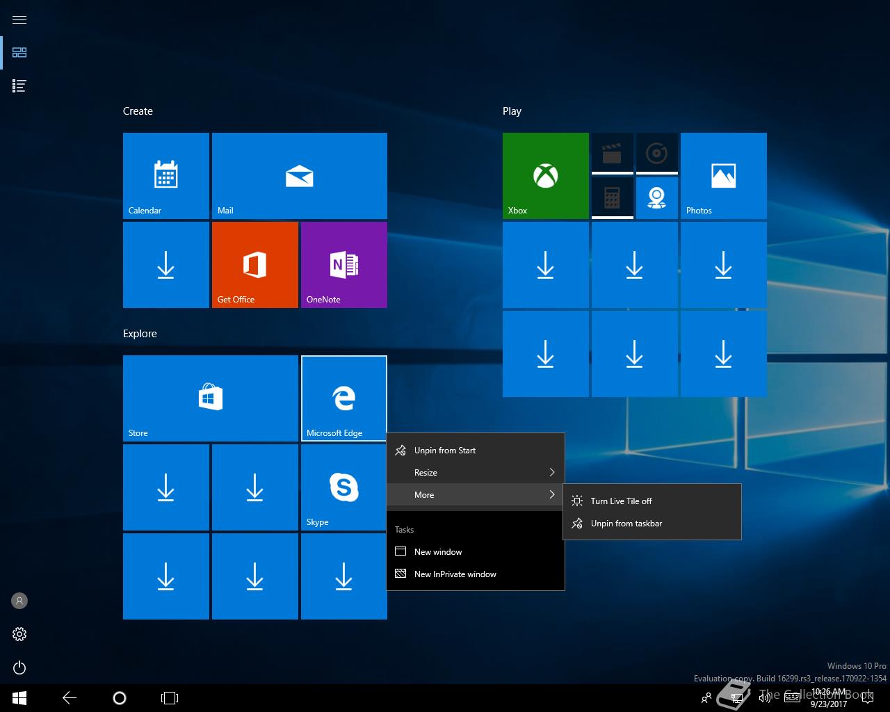Open the Xbox tile

pyautogui.click(x=546, y=176)
